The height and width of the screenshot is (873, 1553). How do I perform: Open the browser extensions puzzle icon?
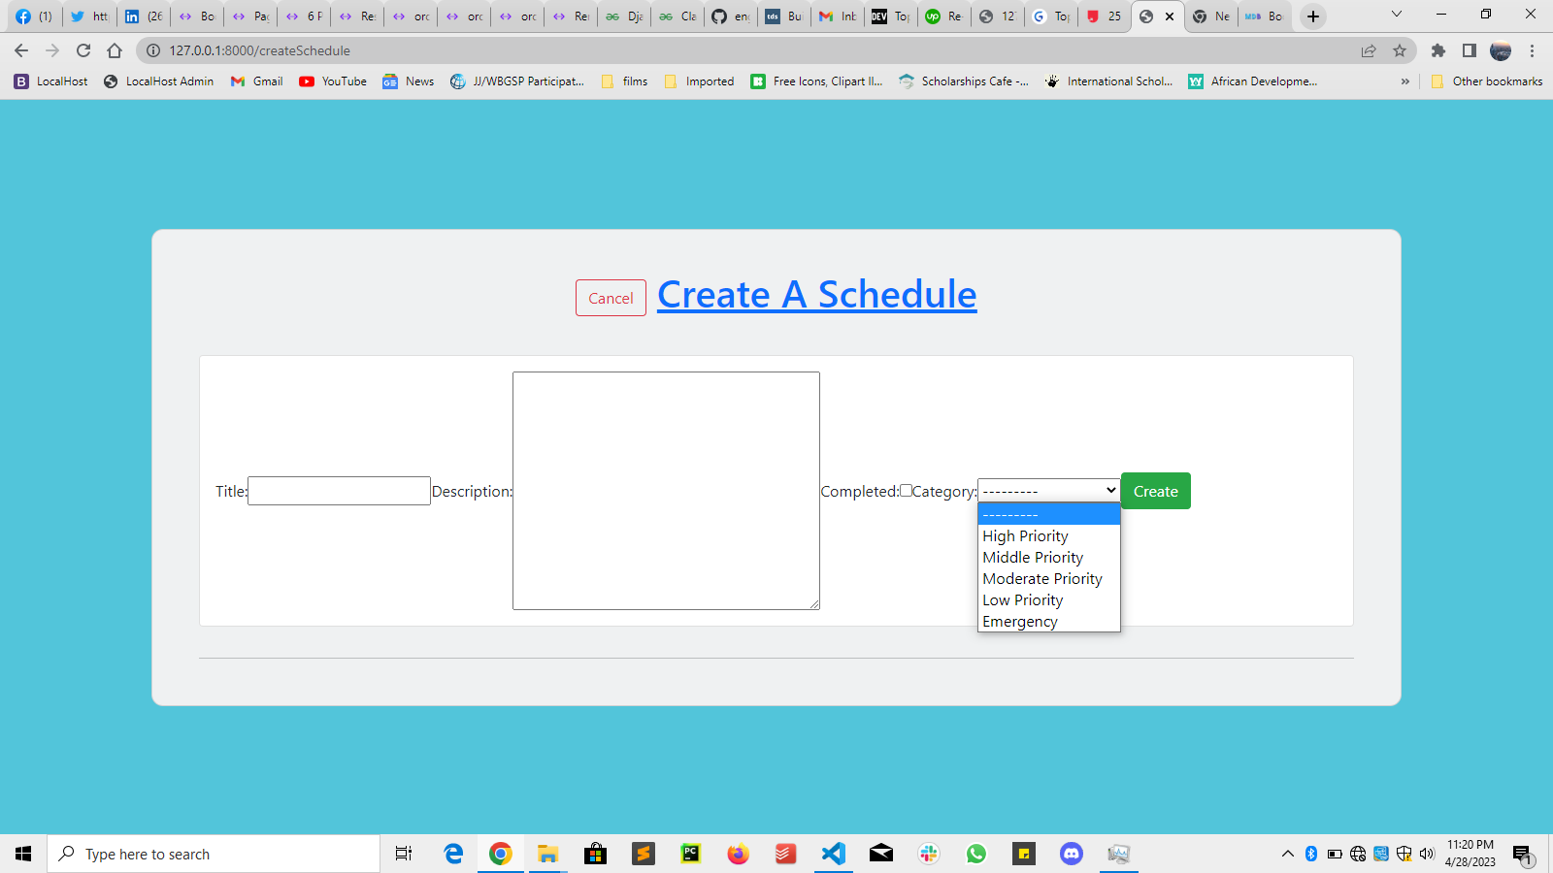[1438, 50]
